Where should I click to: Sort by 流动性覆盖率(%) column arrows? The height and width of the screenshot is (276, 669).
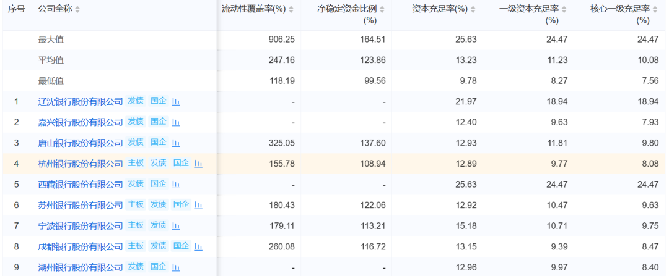click(x=291, y=9)
